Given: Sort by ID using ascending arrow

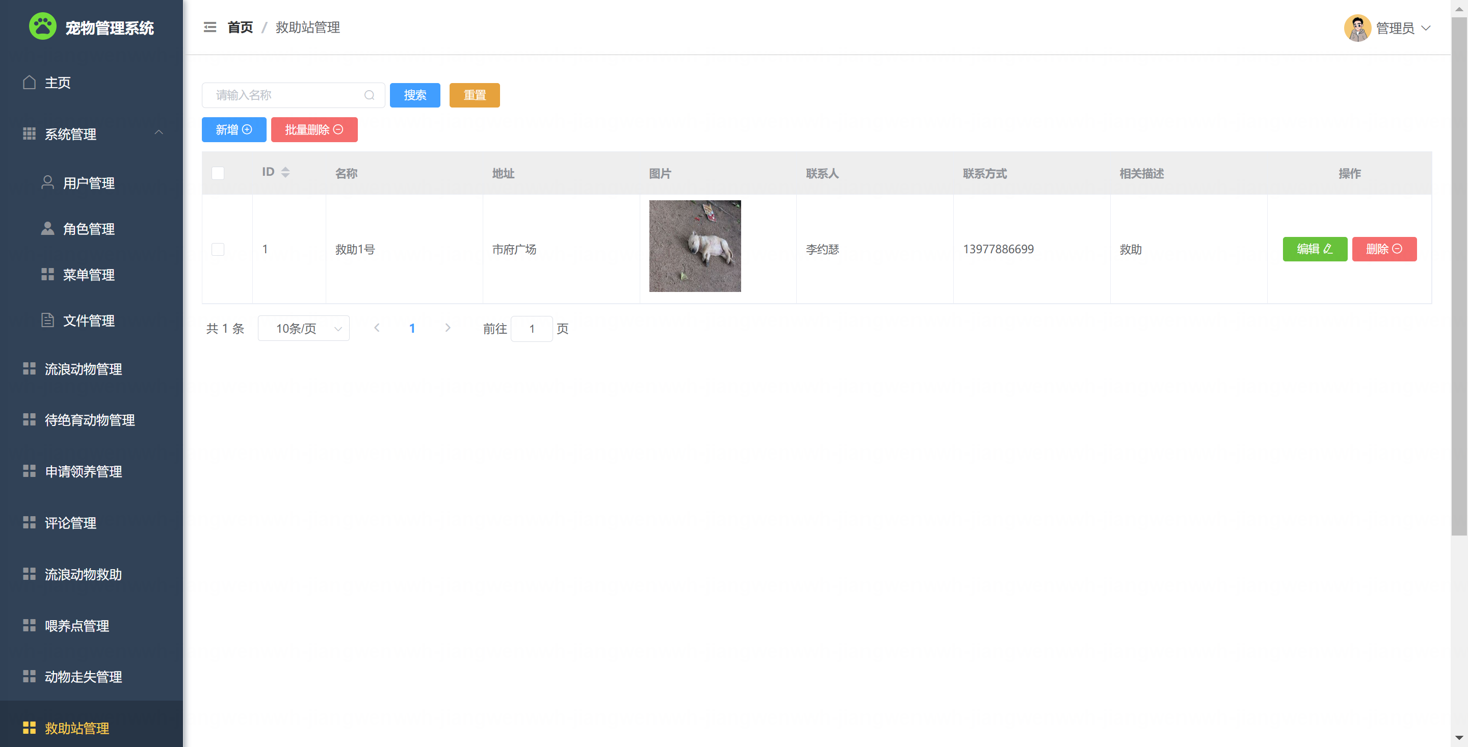Looking at the screenshot, I should pyautogui.click(x=285, y=169).
